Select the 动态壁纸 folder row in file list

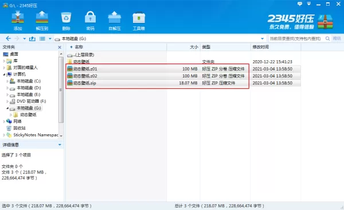click(81, 62)
